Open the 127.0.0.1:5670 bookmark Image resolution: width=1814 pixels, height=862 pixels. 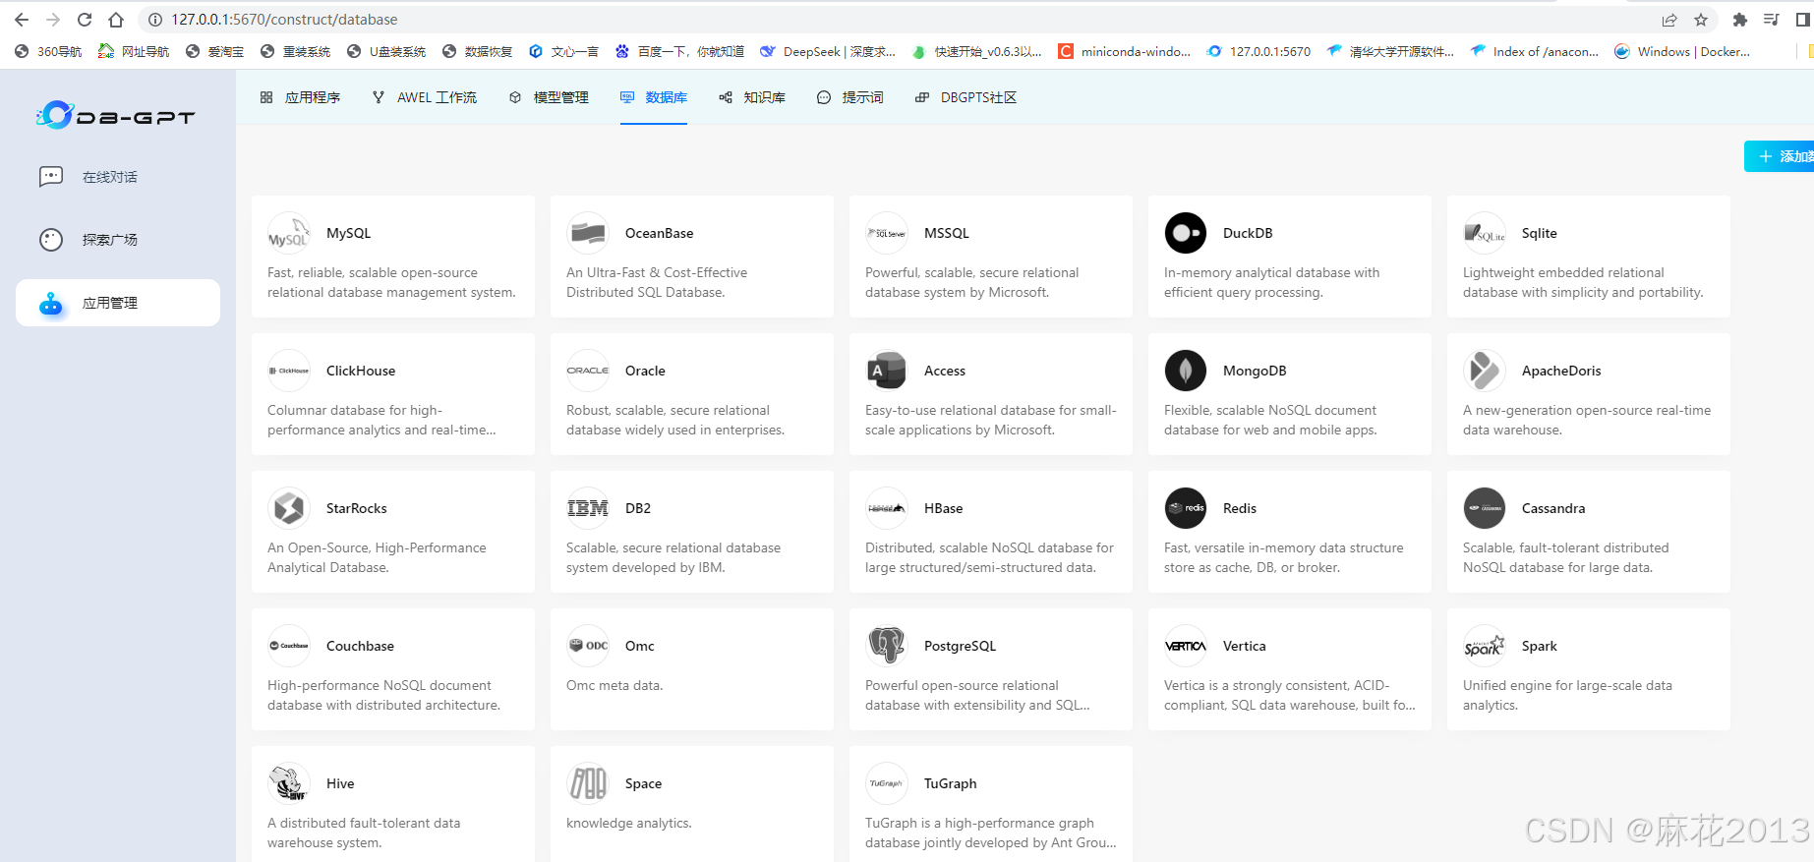1259,51
